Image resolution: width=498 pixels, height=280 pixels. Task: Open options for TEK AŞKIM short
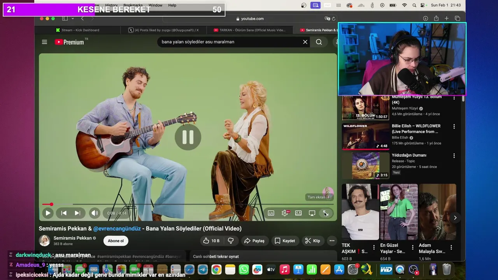pos(374,247)
